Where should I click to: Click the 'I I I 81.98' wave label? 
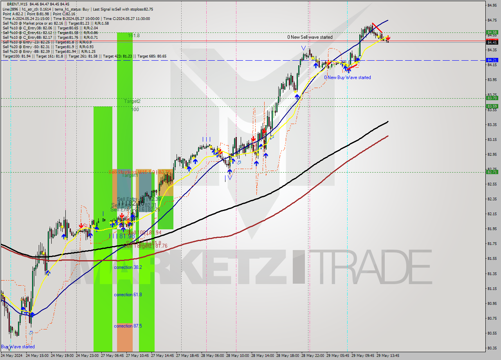(122, 236)
